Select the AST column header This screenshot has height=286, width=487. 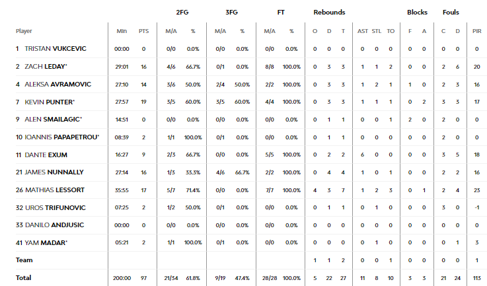point(363,31)
